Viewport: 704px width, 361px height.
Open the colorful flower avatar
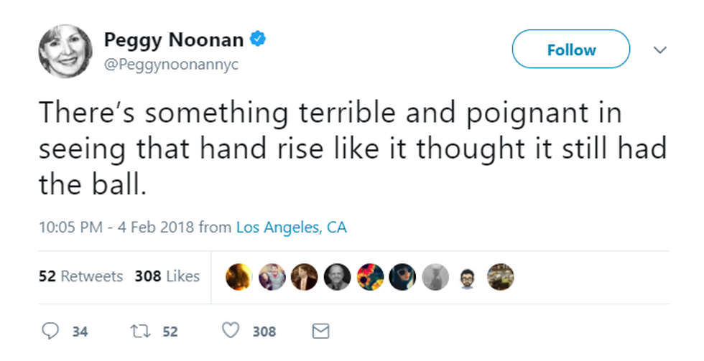[x=370, y=277]
